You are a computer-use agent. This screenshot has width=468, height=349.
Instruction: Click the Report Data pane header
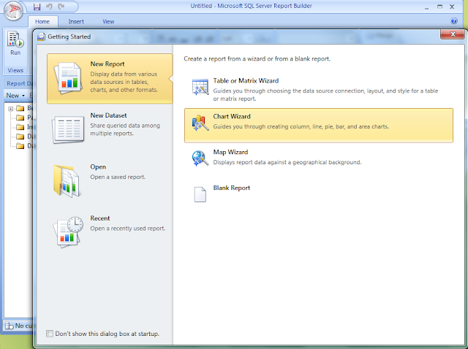coord(19,83)
